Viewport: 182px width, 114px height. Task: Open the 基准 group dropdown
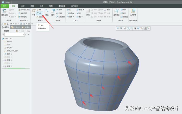click(40, 20)
